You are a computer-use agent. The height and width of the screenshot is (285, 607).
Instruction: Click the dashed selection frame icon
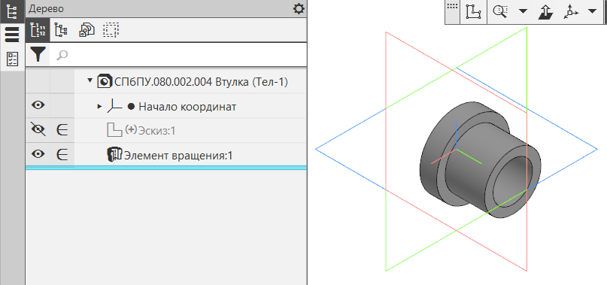click(111, 30)
